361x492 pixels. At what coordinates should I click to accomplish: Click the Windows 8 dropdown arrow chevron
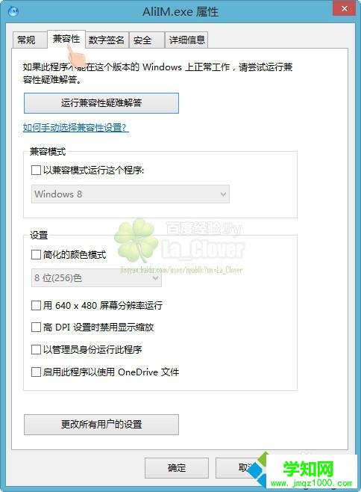(223, 194)
